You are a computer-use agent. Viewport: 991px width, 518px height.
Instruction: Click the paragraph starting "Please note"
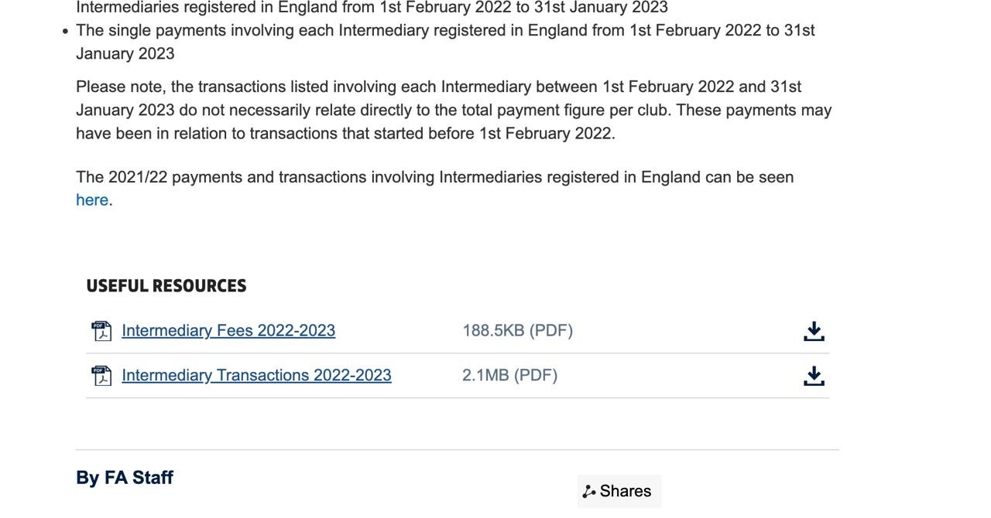point(453,110)
